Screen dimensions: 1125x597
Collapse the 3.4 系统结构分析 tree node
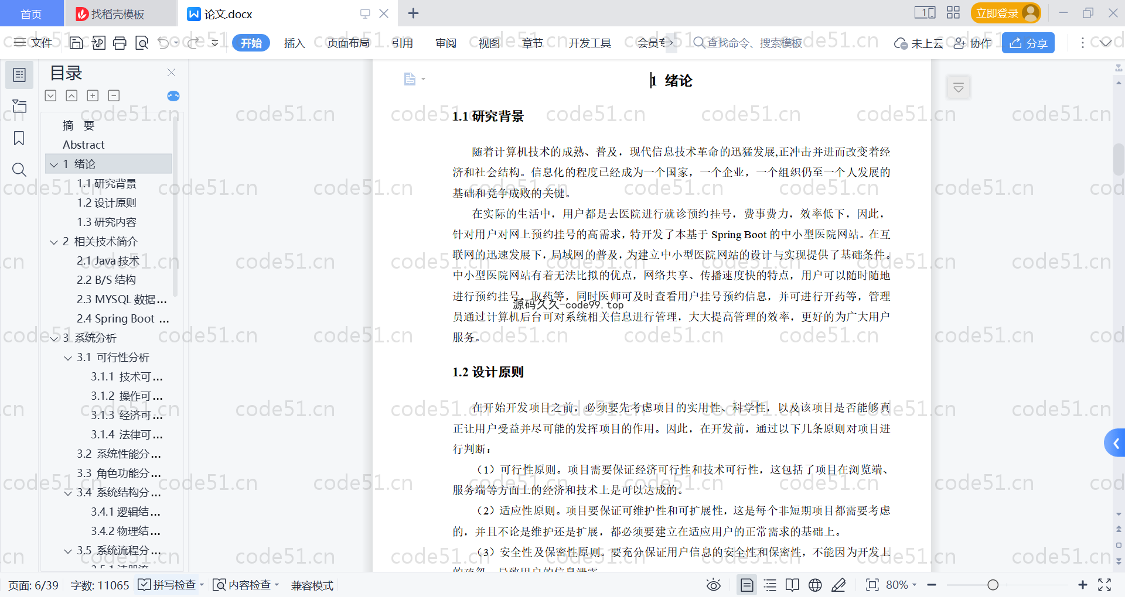click(68, 493)
